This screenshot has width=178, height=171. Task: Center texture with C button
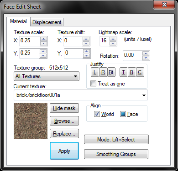coord(140,72)
